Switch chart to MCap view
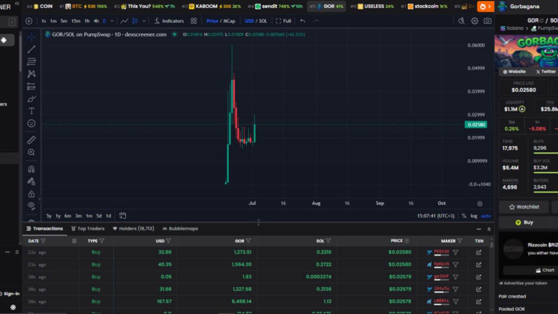The width and height of the screenshot is (558, 314). (229, 21)
